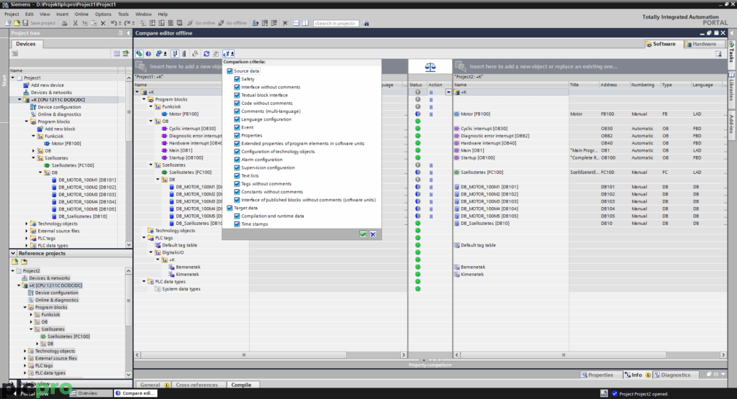This screenshot has width=737, height=399.
Task: Click Compare editor button in bottom bar
Action: point(135,393)
